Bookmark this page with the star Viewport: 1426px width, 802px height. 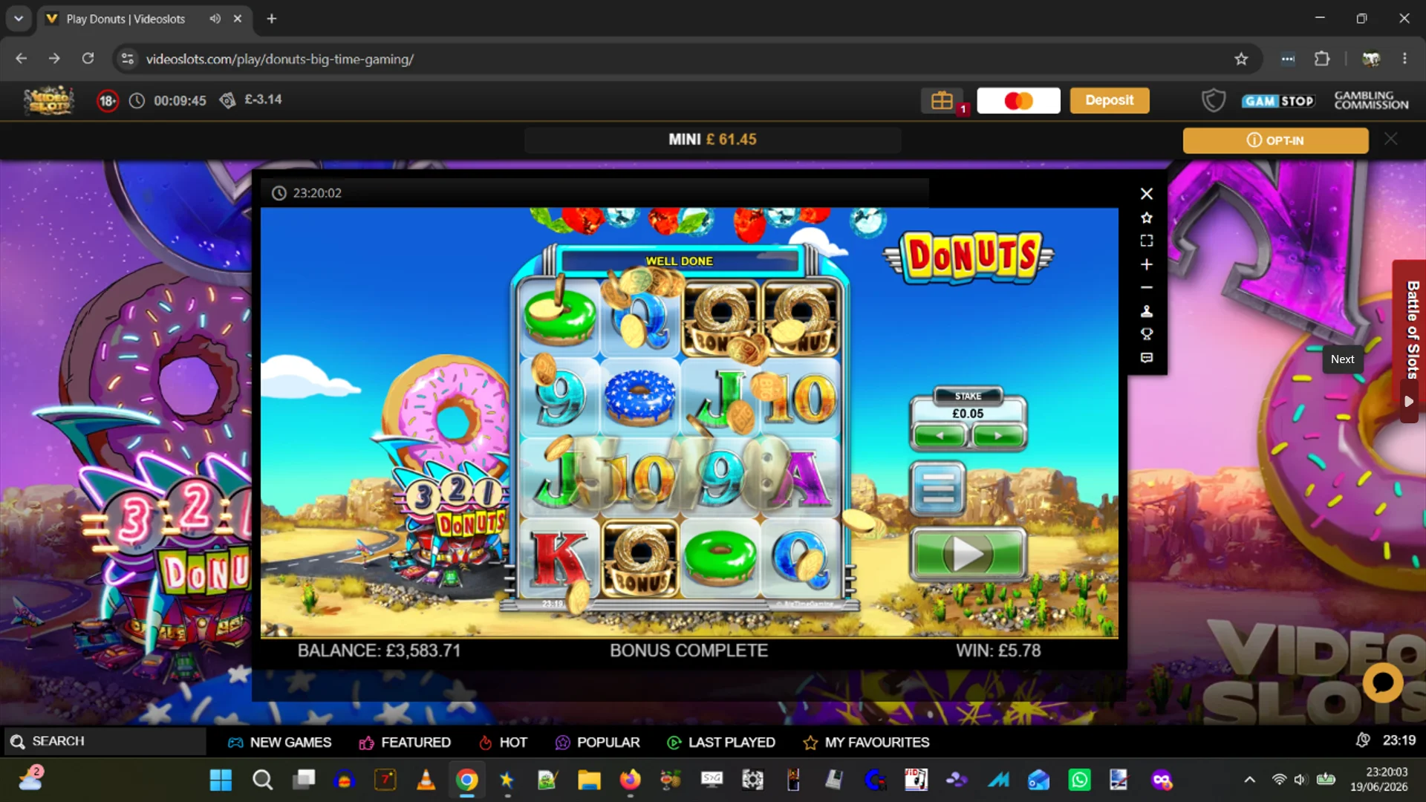coord(1241,59)
